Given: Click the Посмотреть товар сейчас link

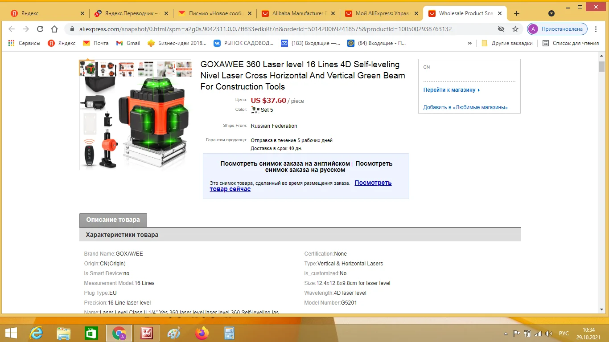Looking at the screenshot, I should point(300,186).
